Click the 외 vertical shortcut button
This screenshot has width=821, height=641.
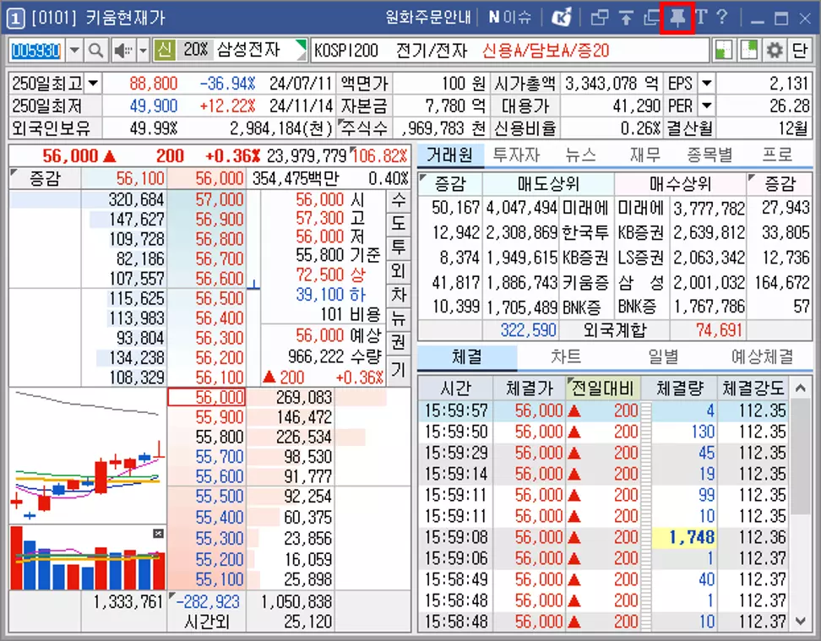coord(399,271)
